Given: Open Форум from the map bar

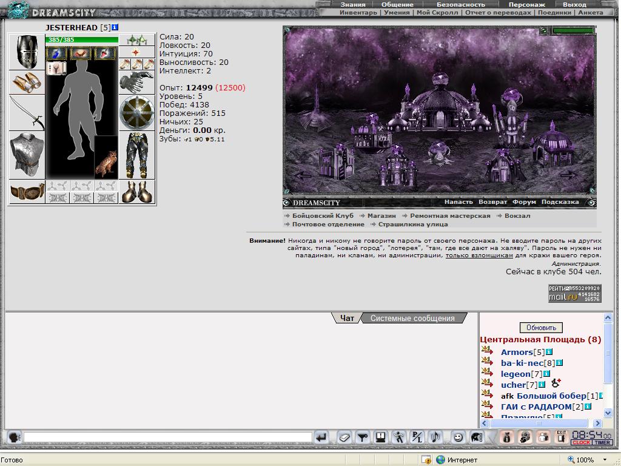Looking at the screenshot, I should (524, 201).
